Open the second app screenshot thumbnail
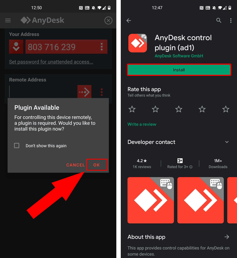This screenshot has height=258, width=237. (x=200, y=200)
